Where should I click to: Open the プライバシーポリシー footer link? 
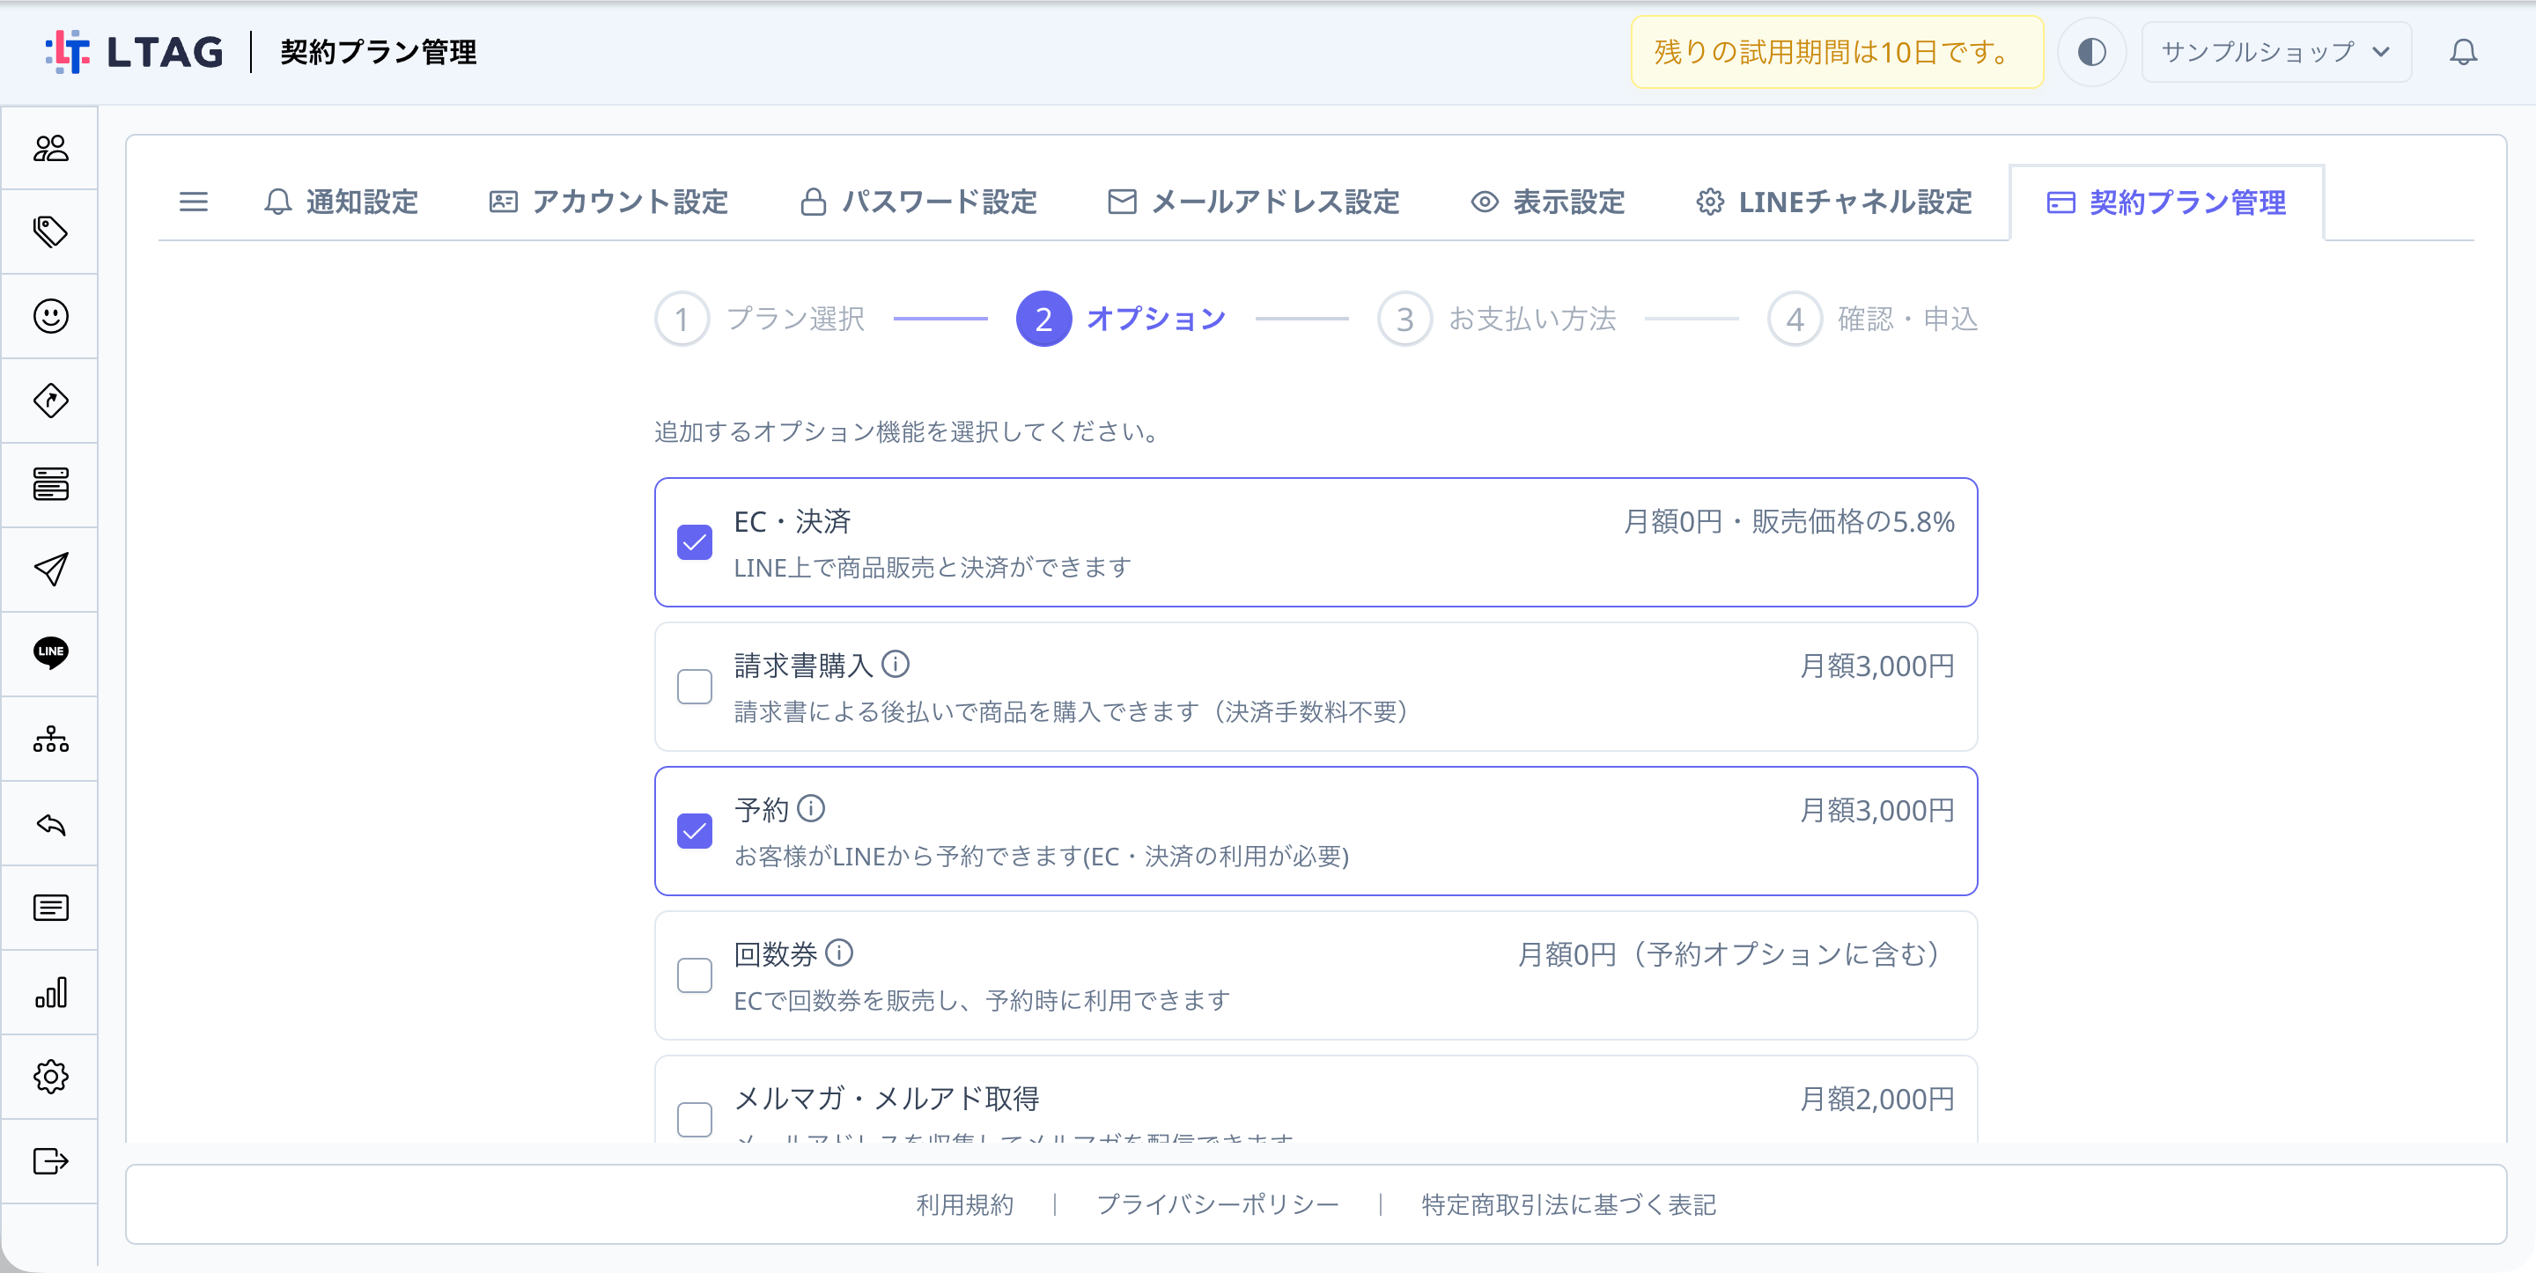click(1217, 1204)
